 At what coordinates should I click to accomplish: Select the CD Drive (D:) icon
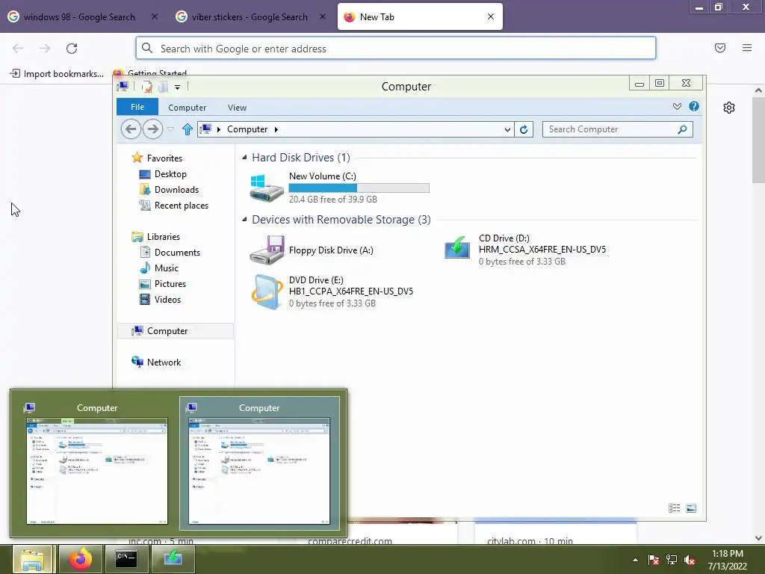pyautogui.click(x=457, y=247)
